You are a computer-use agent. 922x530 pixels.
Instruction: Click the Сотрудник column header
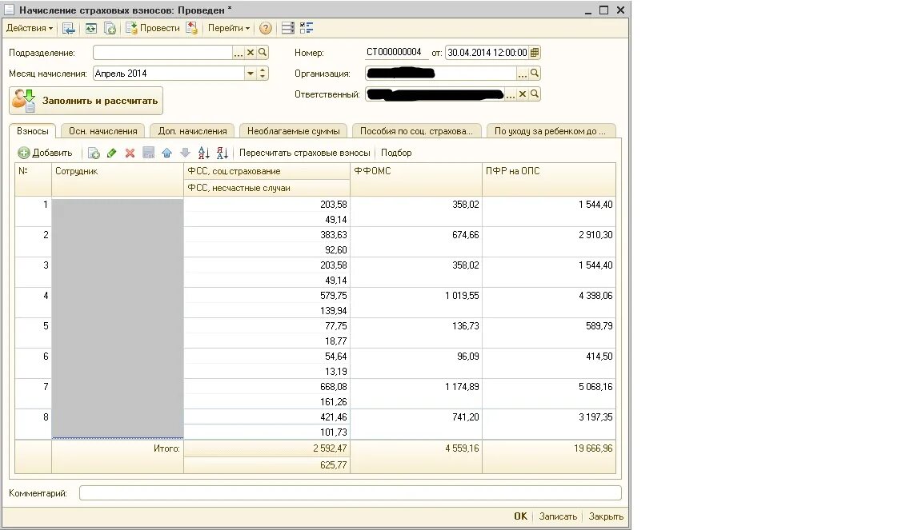point(118,179)
